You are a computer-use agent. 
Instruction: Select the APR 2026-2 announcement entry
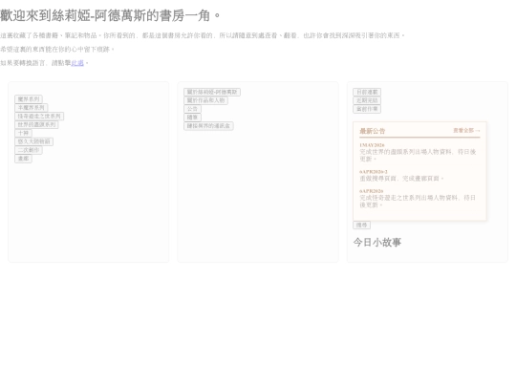click(x=419, y=176)
